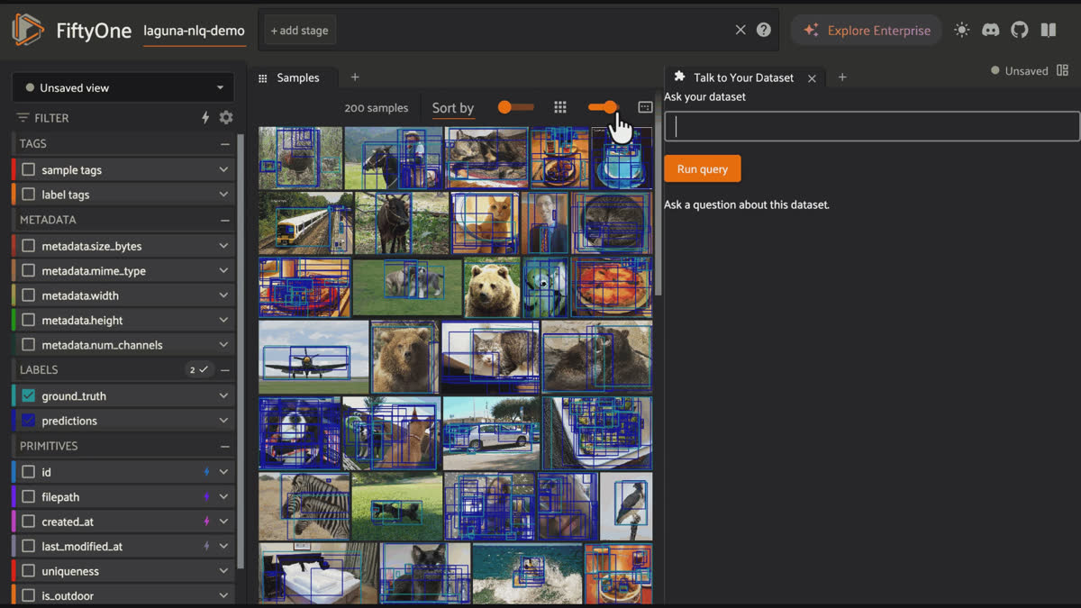Collapse the METADATA section minus icon
This screenshot has width=1081, height=608.
coord(225,220)
